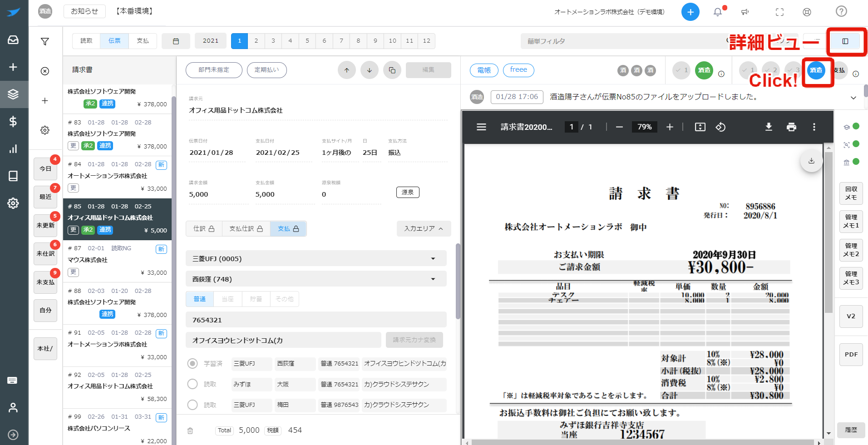Image resolution: width=868 pixels, height=445 pixels.
Task: Toggle the 源泉 withholding tax button
Action: 408,193
